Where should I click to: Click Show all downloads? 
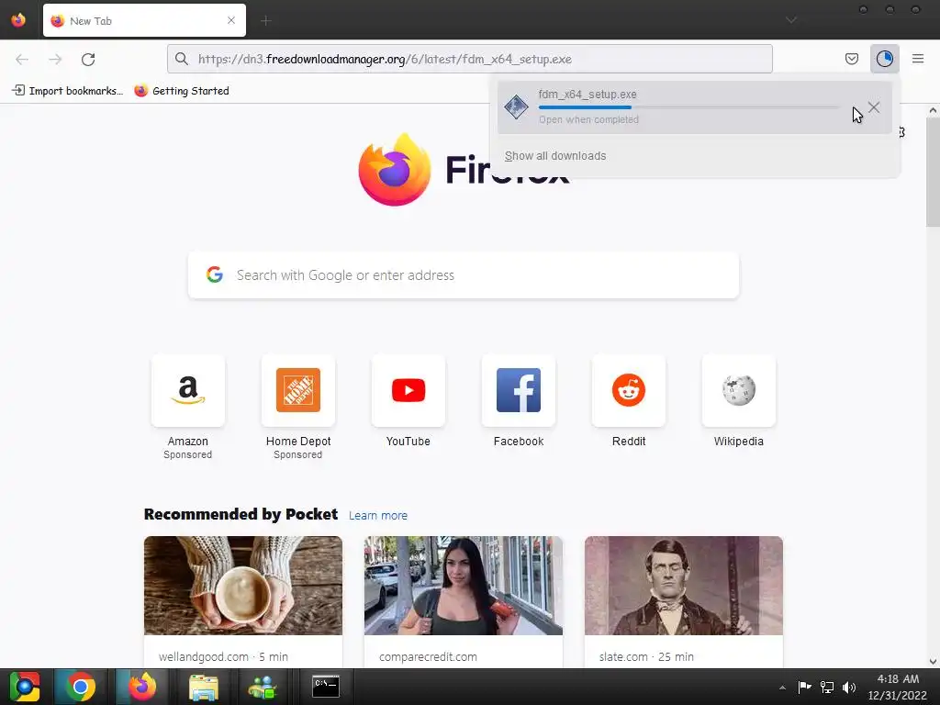pos(555,156)
